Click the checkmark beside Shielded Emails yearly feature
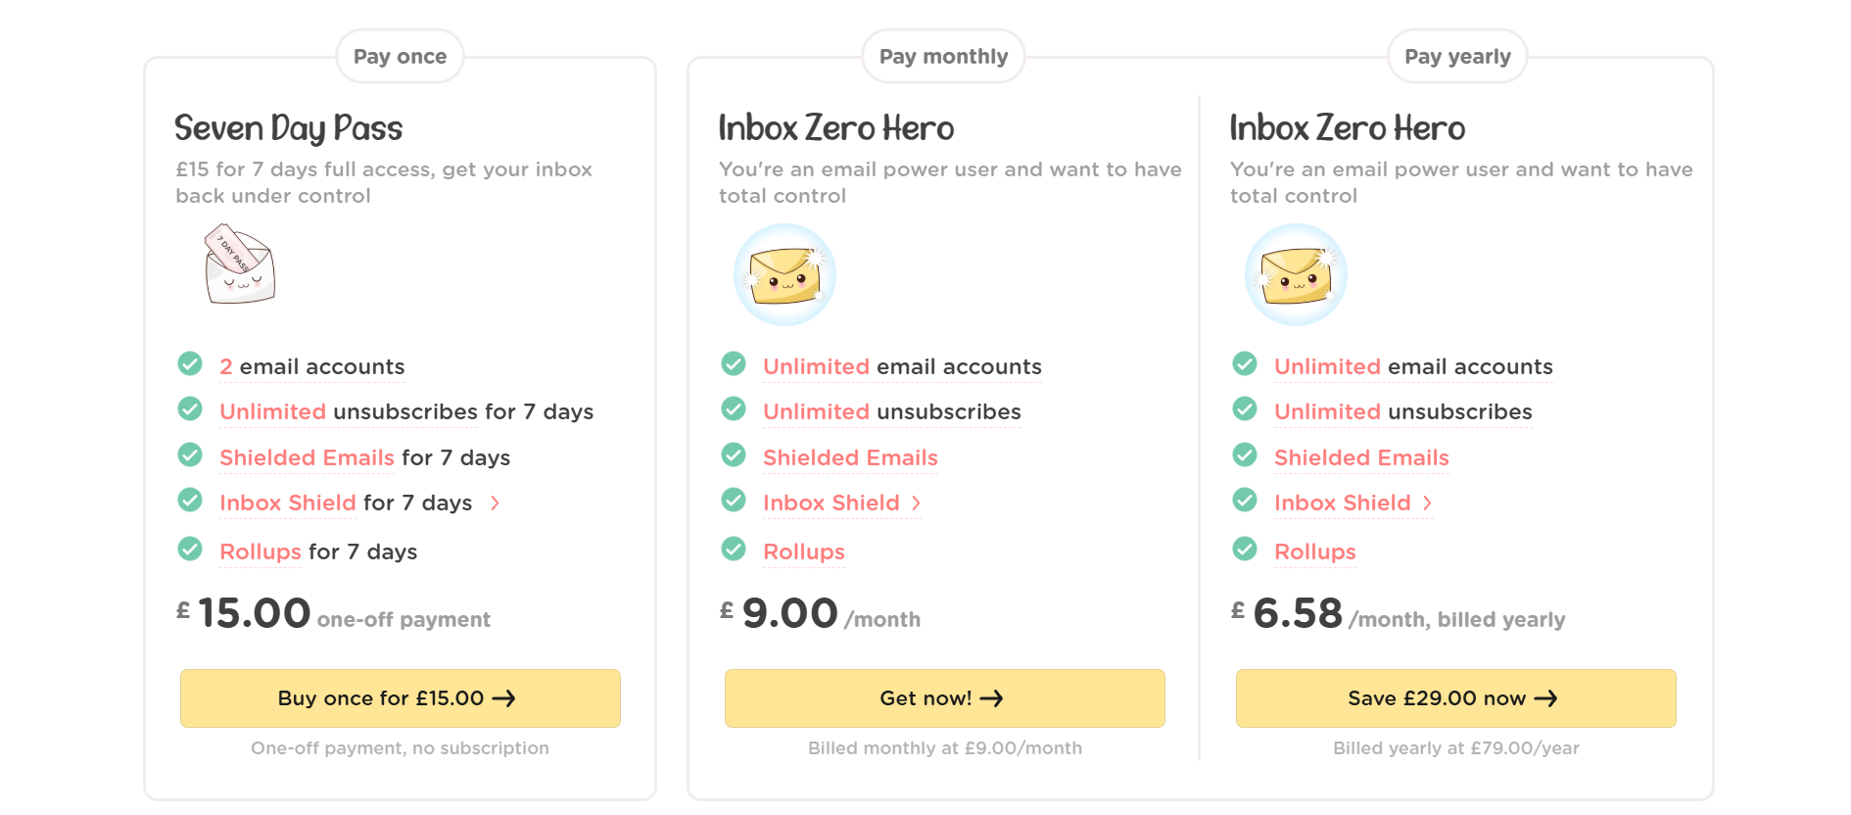Screen dimensions: 1851x815 (x=1245, y=455)
